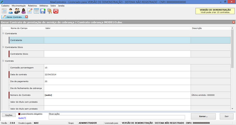Click the scrollbar up arrow of the field list
The image size is (236, 125).
point(232,28)
